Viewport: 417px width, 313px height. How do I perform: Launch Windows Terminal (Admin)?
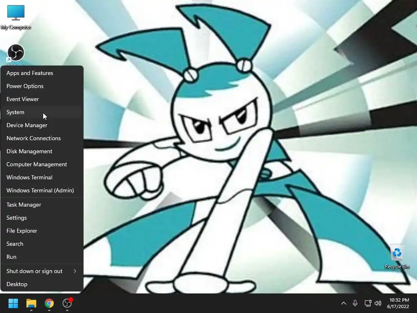(42, 190)
